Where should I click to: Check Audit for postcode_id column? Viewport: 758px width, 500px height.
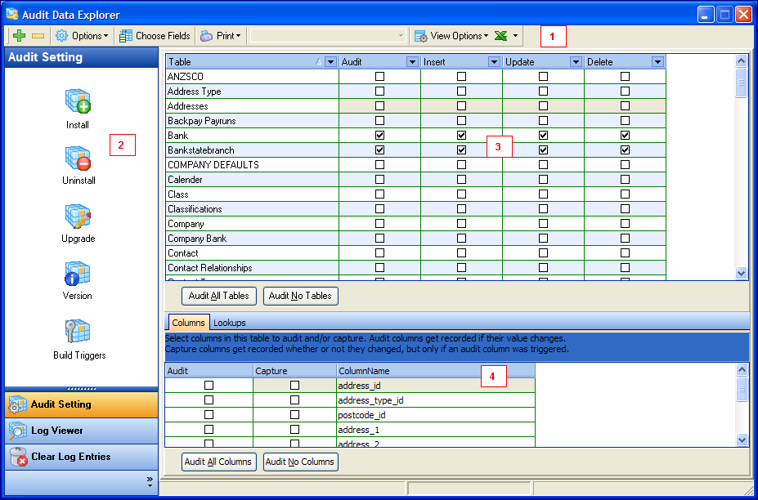tap(209, 415)
